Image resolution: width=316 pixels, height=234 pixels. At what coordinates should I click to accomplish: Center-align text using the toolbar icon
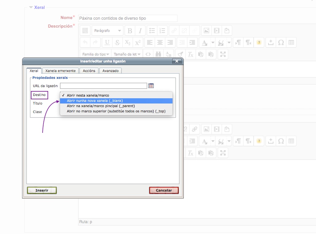pos(160,43)
